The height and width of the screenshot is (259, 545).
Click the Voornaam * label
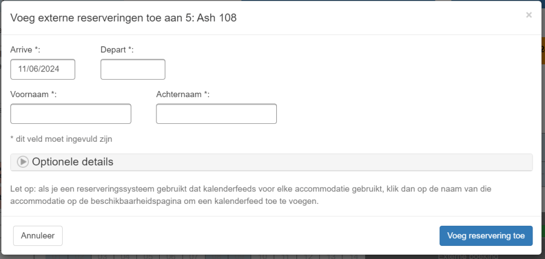pyautogui.click(x=34, y=94)
